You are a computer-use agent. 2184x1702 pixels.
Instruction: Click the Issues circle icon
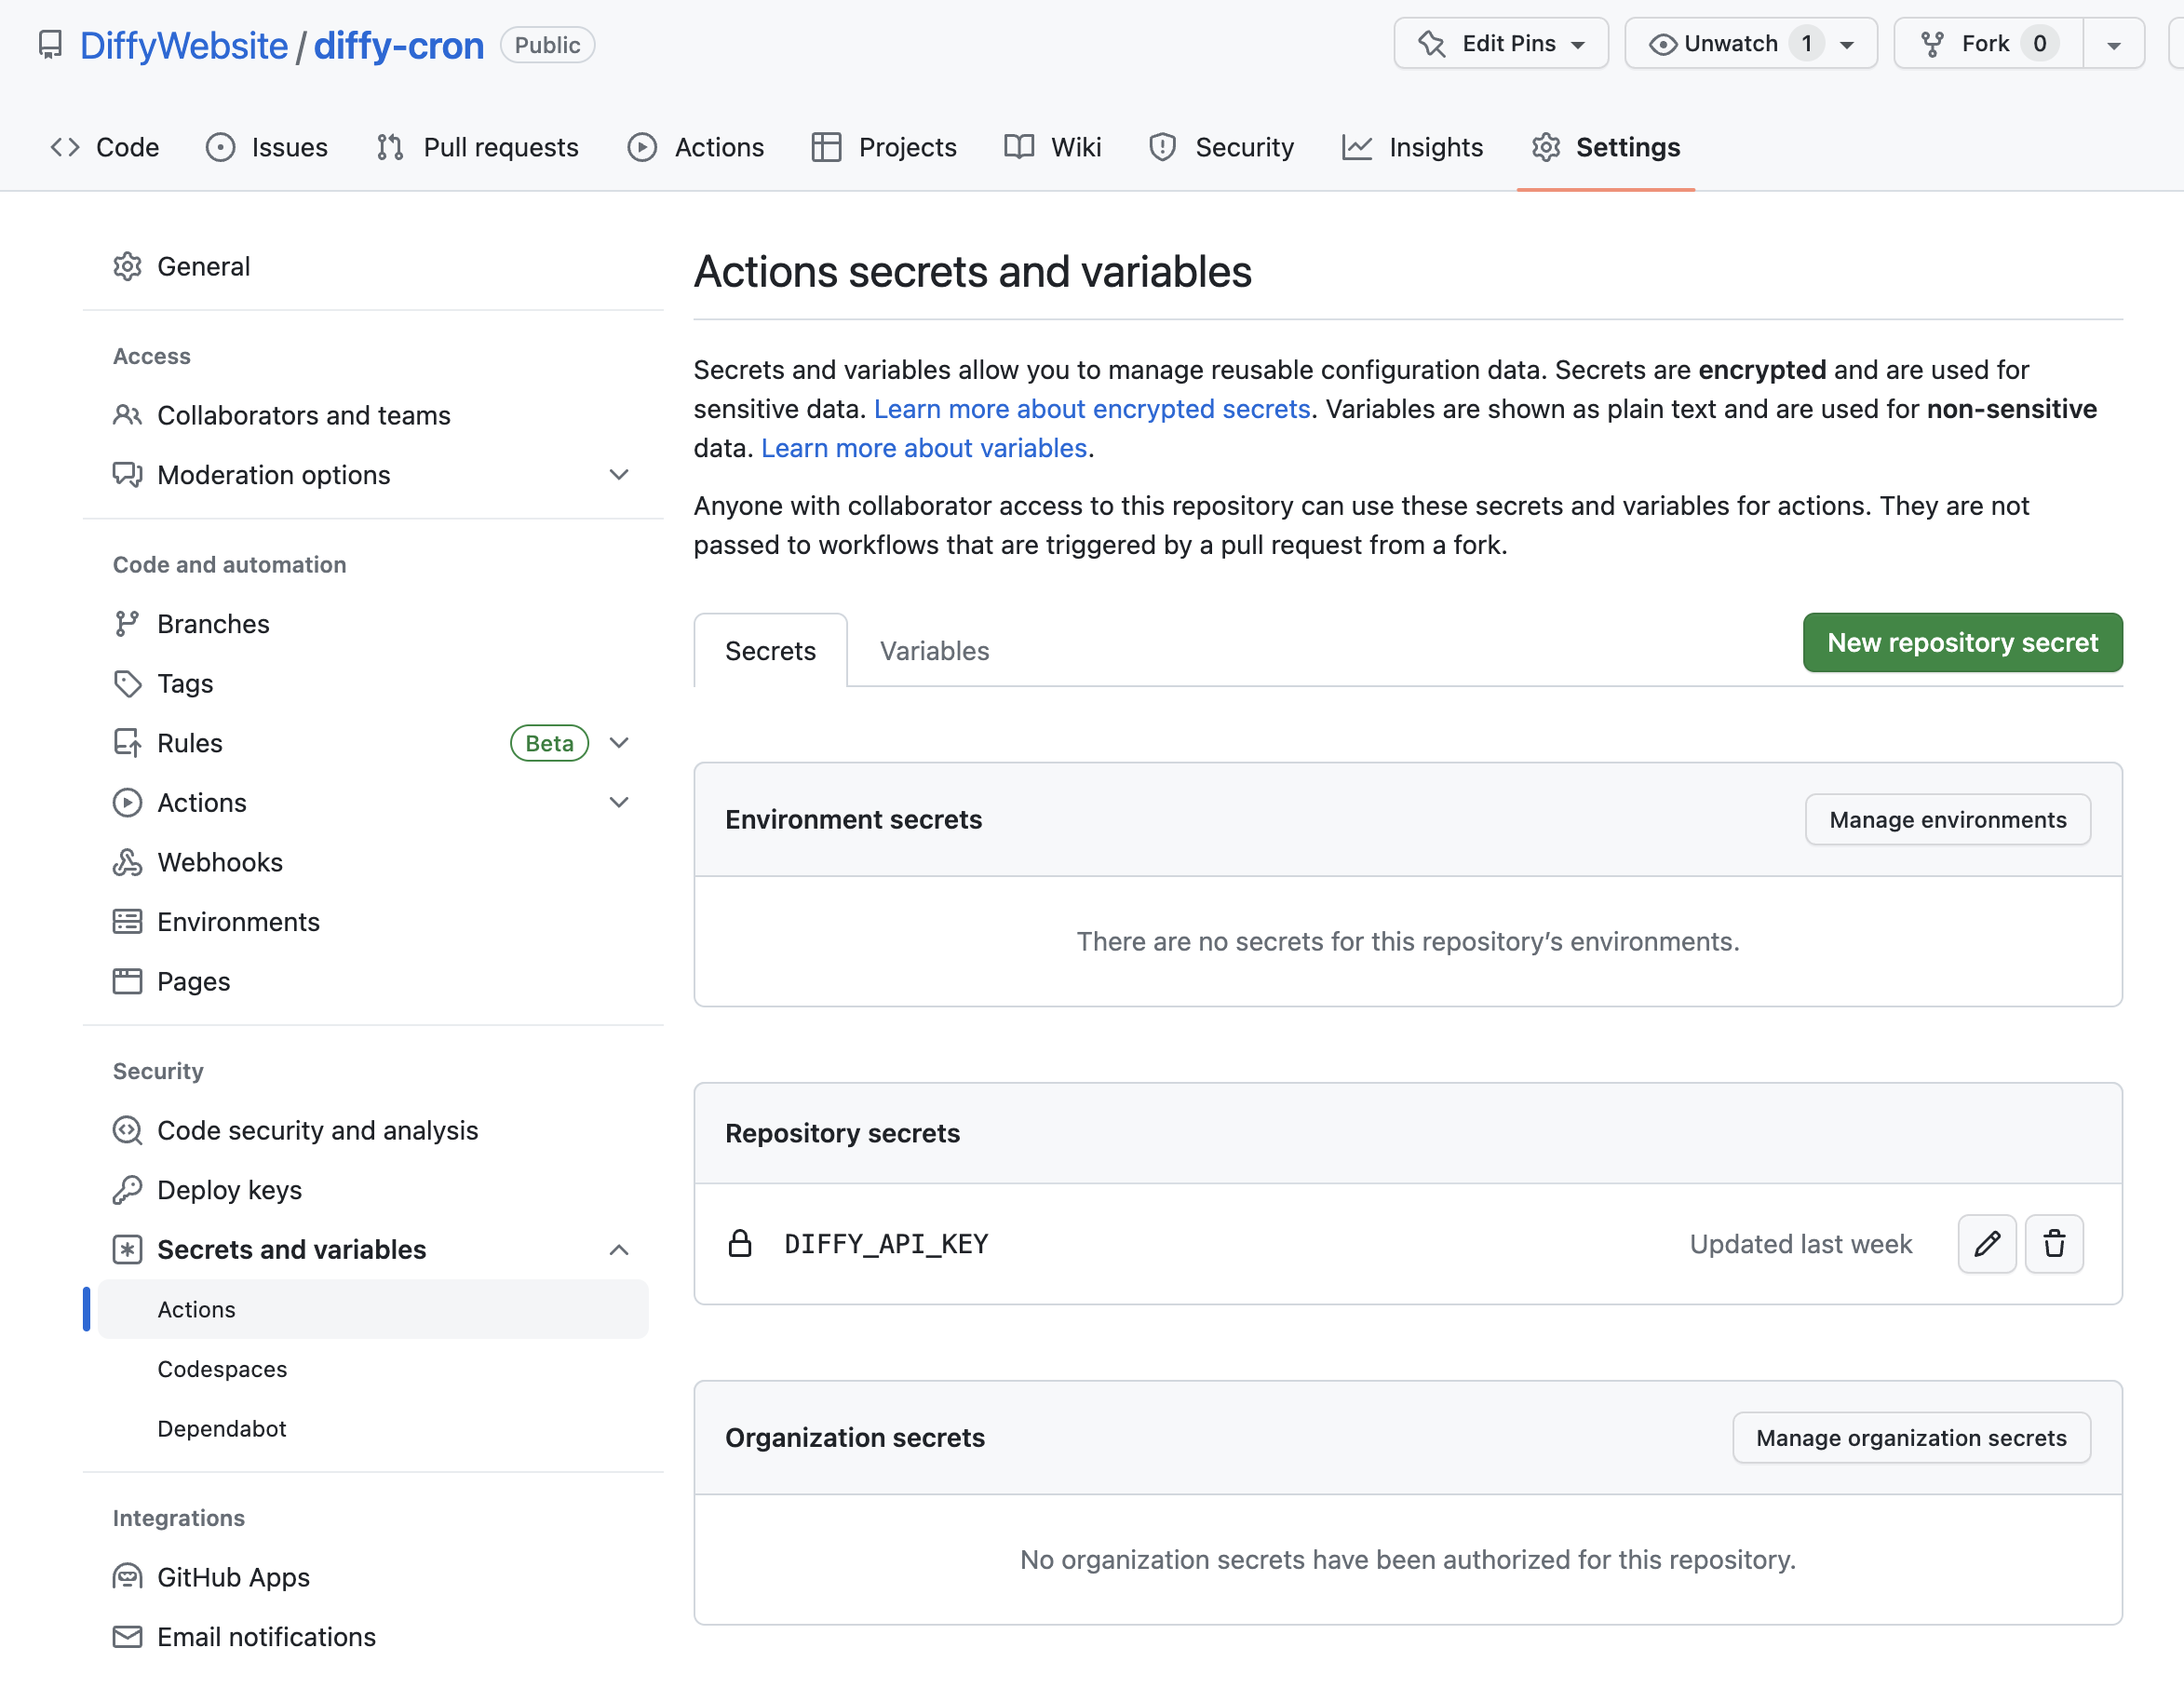pyautogui.click(x=220, y=147)
